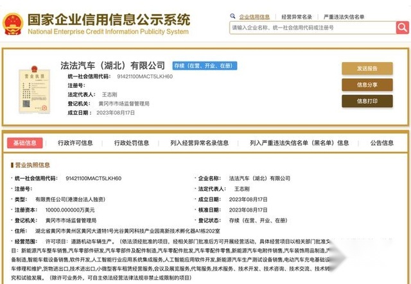Click the 信息打印 button
This screenshot has height=284, width=411.
tap(367, 101)
